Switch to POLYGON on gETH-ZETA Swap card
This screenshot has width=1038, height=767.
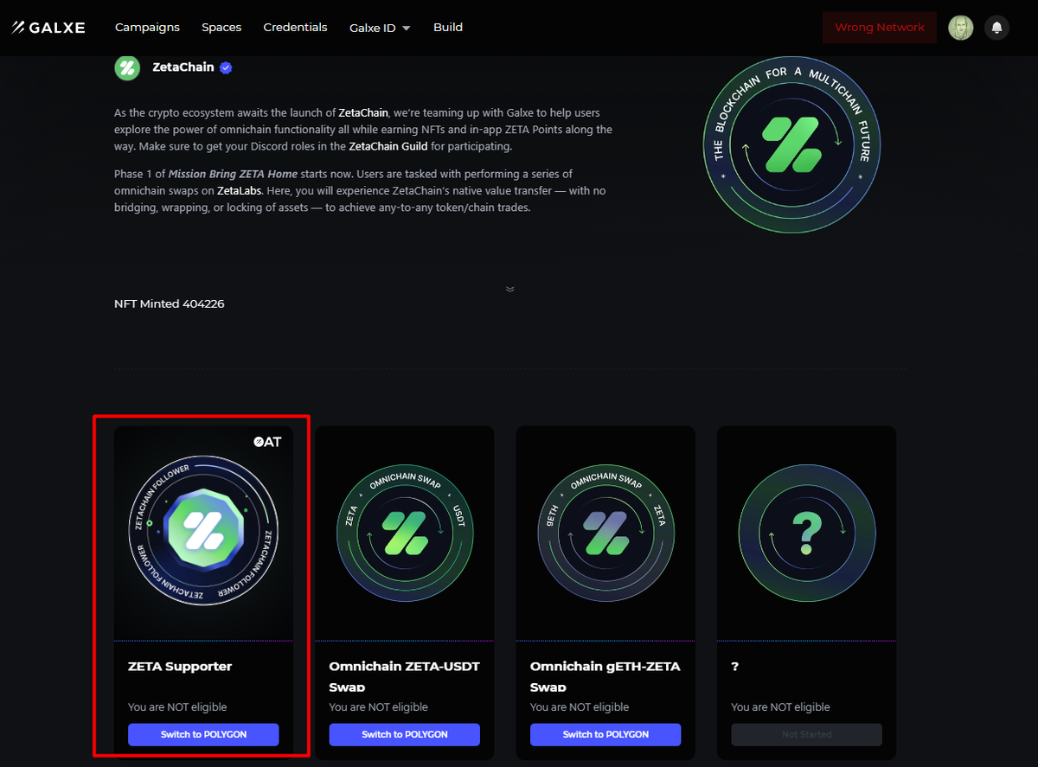coord(605,734)
